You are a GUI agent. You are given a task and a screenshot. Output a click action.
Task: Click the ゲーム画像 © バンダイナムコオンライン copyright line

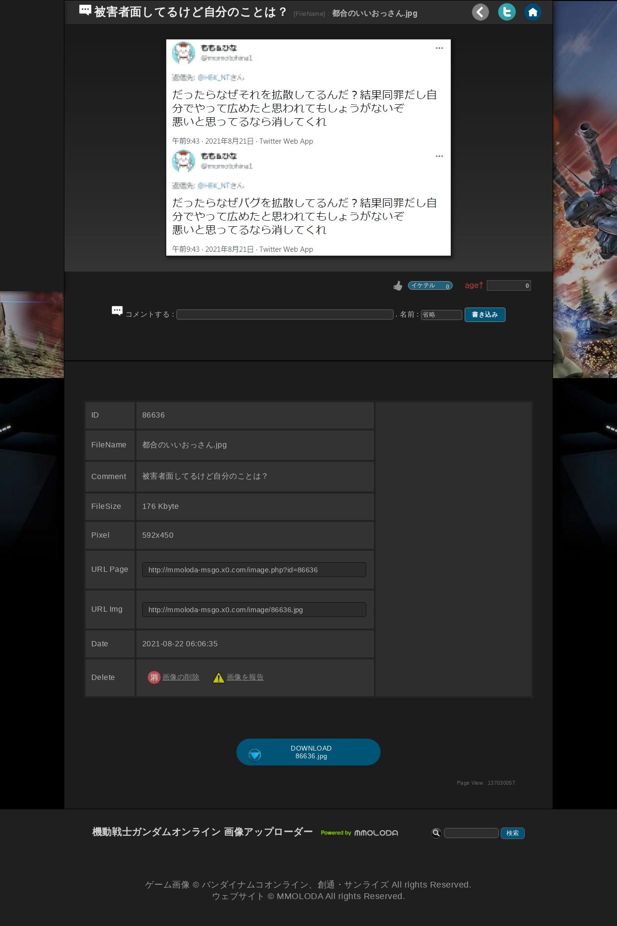tap(308, 885)
